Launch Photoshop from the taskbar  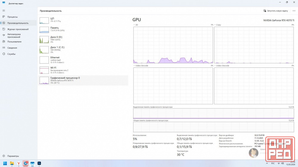point(39,163)
